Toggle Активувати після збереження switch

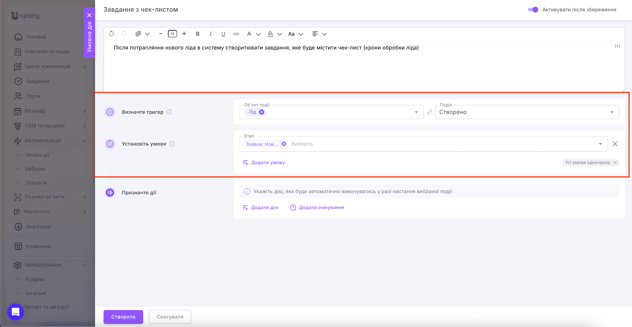point(533,10)
